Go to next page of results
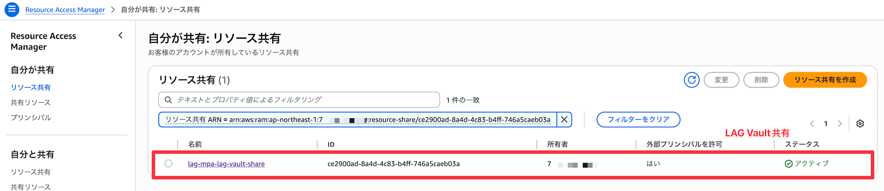Image resolution: width=884 pixels, height=191 pixels. tap(840, 124)
